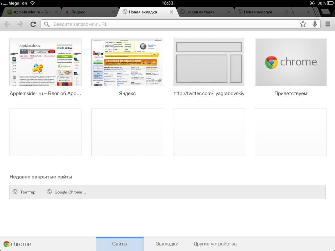Bookmark the page with the star icon
This screenshot has width=335, height=251.
(x=303, y=24)
